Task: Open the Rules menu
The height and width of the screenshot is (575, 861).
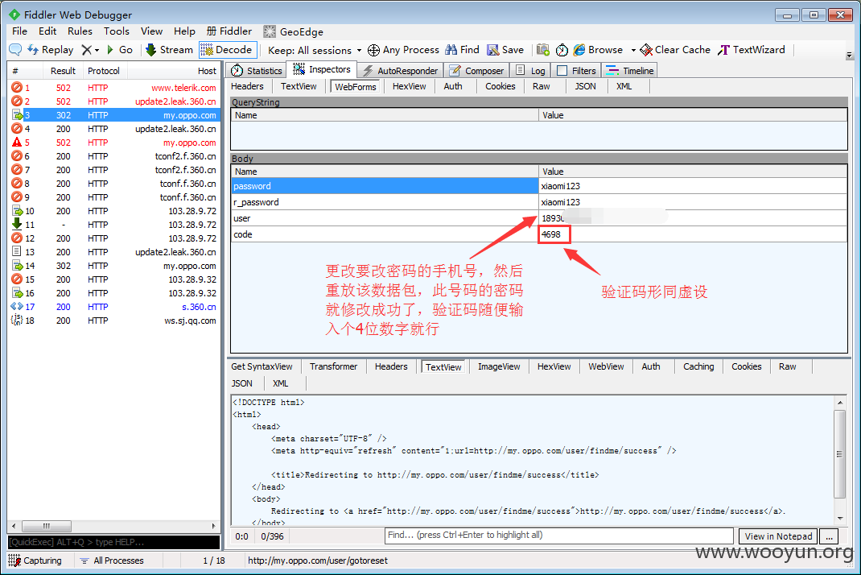Action: pyautogui.click(x=80, y=31)
